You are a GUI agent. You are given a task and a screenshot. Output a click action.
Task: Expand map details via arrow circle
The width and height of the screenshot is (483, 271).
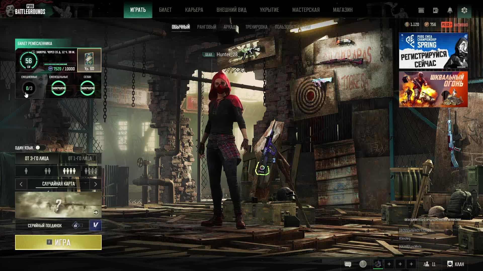[x=96, y=212]
